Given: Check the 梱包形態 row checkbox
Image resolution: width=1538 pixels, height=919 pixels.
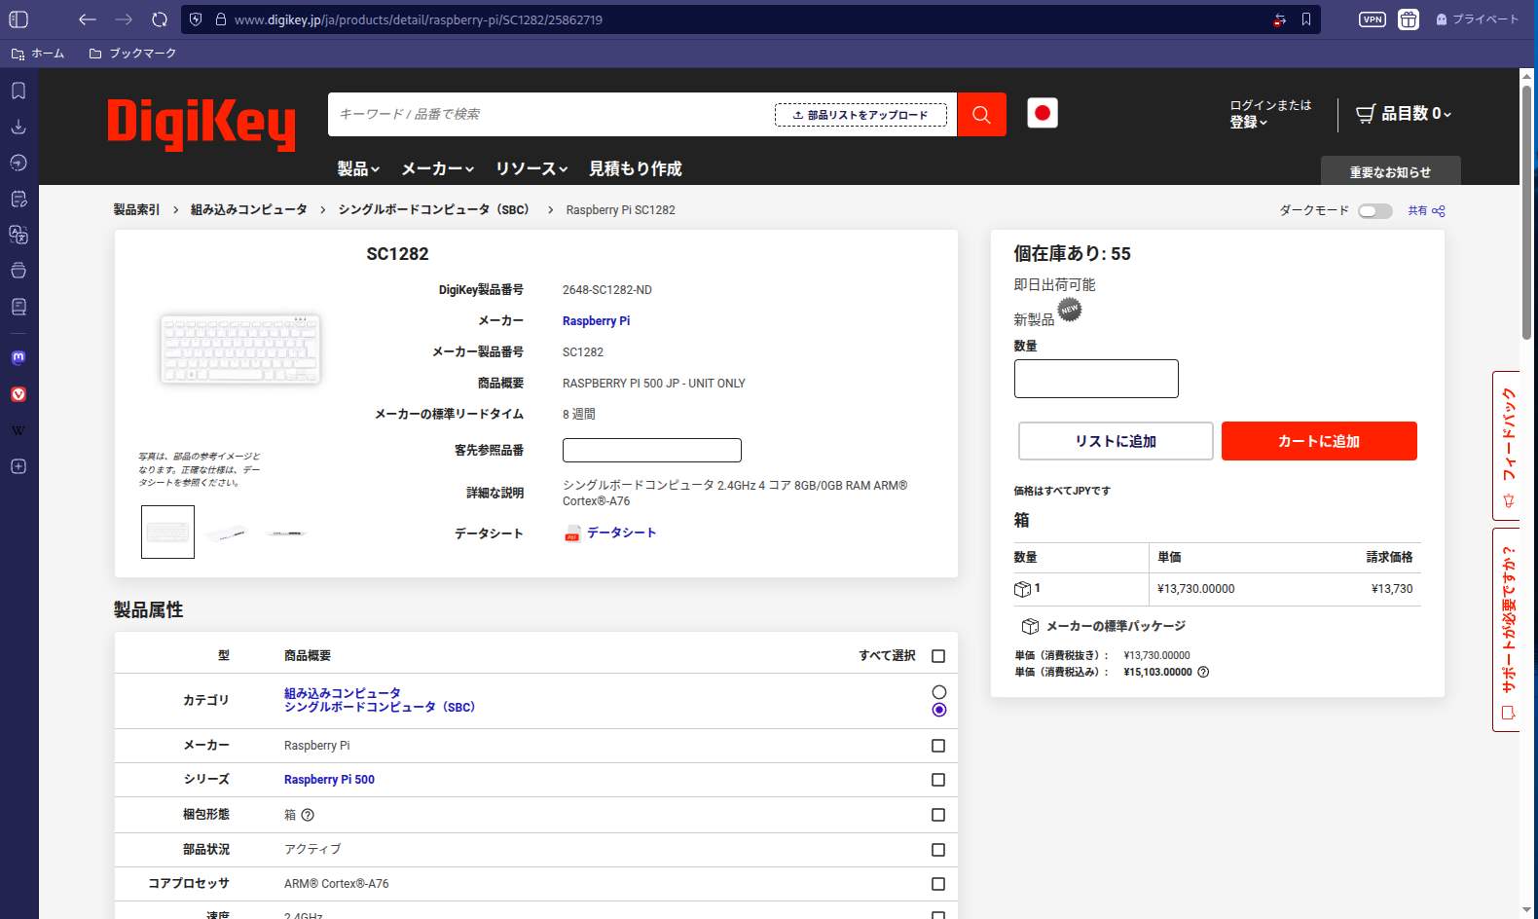Looking at the screenshot, I should 938,815.
